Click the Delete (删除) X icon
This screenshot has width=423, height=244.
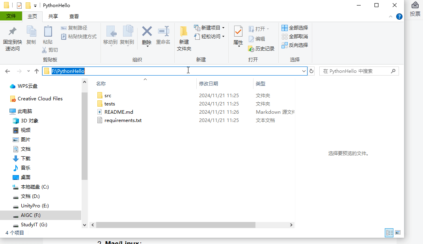tap(147, 31)
